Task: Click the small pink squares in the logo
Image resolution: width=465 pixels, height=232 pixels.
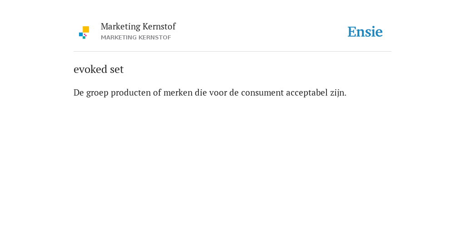Action: click(x=85, y=35)
